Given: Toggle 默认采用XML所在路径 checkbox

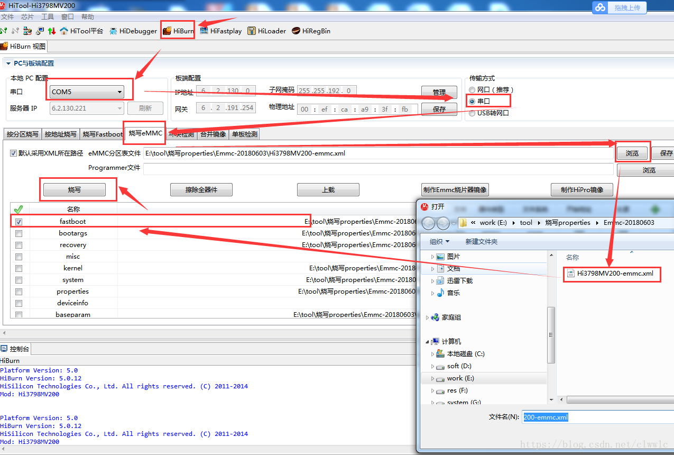Looking at the screenshot, I should (x=14, y=153).
